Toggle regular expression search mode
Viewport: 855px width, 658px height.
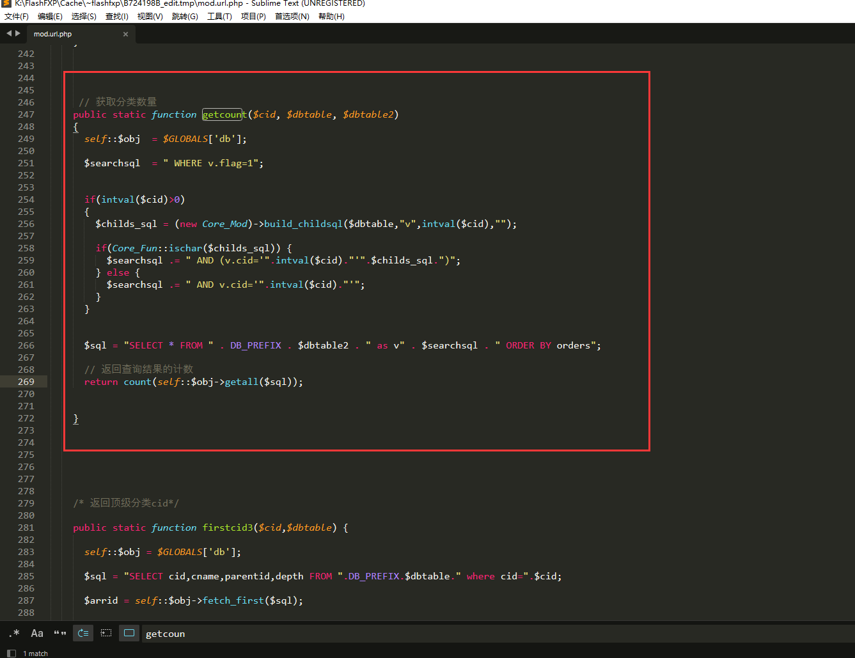point(14,633)
